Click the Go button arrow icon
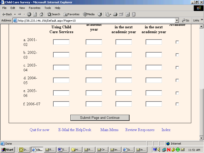The width and height of the screenshot is (204, 153). (184, 20)
